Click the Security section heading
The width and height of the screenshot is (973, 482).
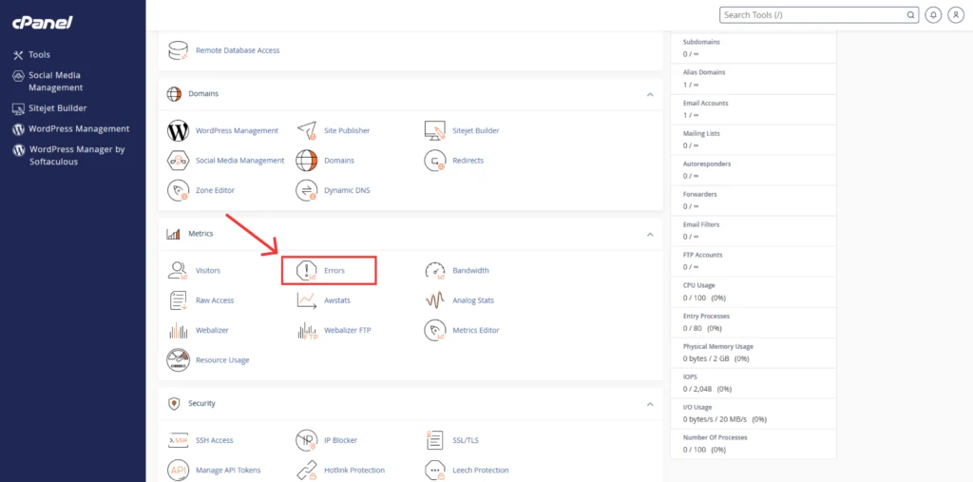click(x=201, y=404)
